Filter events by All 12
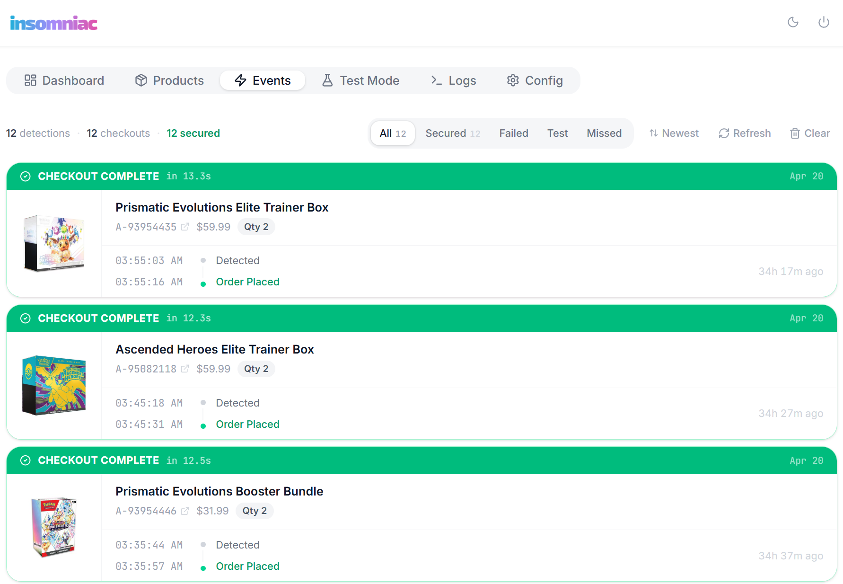Viewport: 843px width, 584px height. pyautogui.click(x=393, y=133)
